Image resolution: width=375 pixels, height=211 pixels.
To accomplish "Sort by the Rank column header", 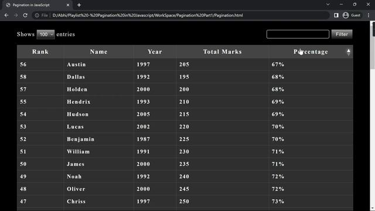I will point(40,52).
